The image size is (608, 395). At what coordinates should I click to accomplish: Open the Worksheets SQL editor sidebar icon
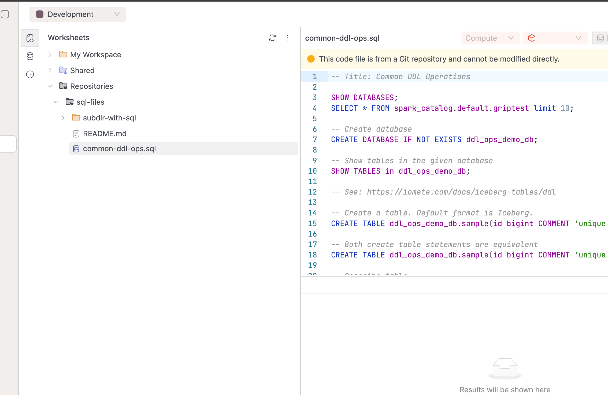click(30, 38)
